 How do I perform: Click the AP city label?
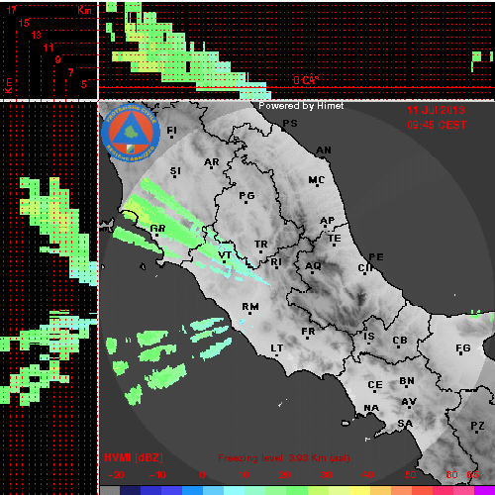(x=327, y=221)
